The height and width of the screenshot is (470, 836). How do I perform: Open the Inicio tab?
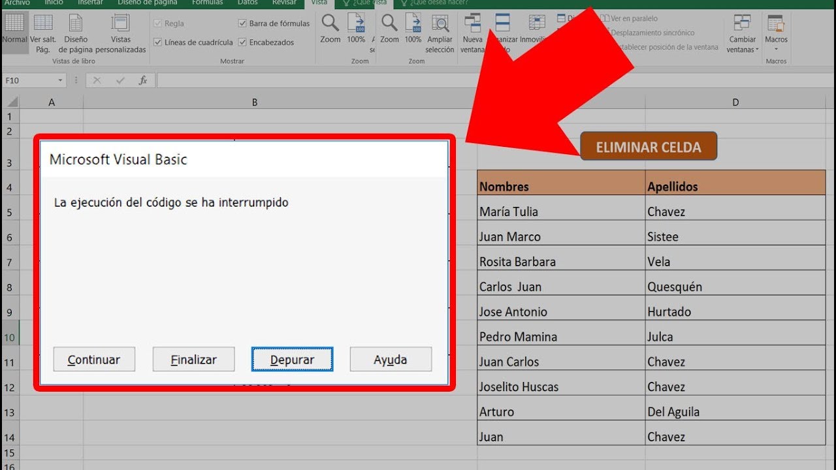[x=54, y=3]
